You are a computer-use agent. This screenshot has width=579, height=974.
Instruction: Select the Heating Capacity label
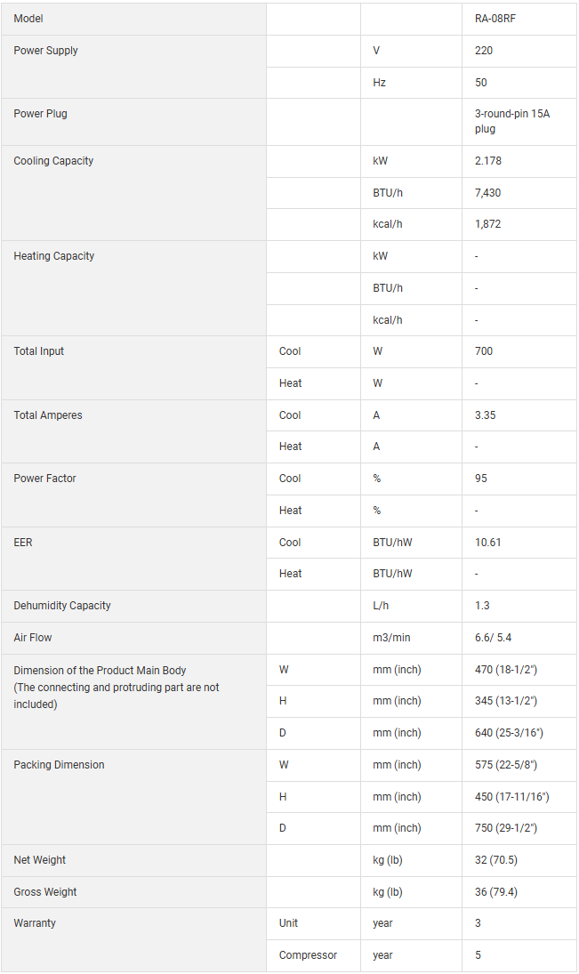coord(53,256)
